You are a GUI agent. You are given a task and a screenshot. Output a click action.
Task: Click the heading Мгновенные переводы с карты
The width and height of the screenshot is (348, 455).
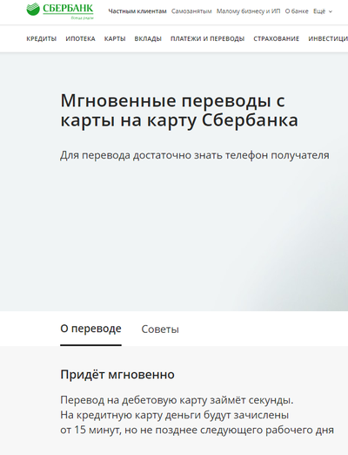pyautogui.click(x=179, y=111)
